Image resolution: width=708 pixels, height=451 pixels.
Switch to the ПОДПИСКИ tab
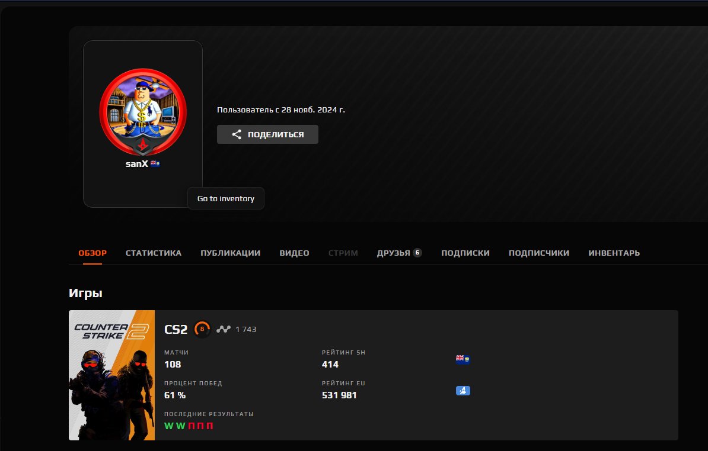click(465, 253)
